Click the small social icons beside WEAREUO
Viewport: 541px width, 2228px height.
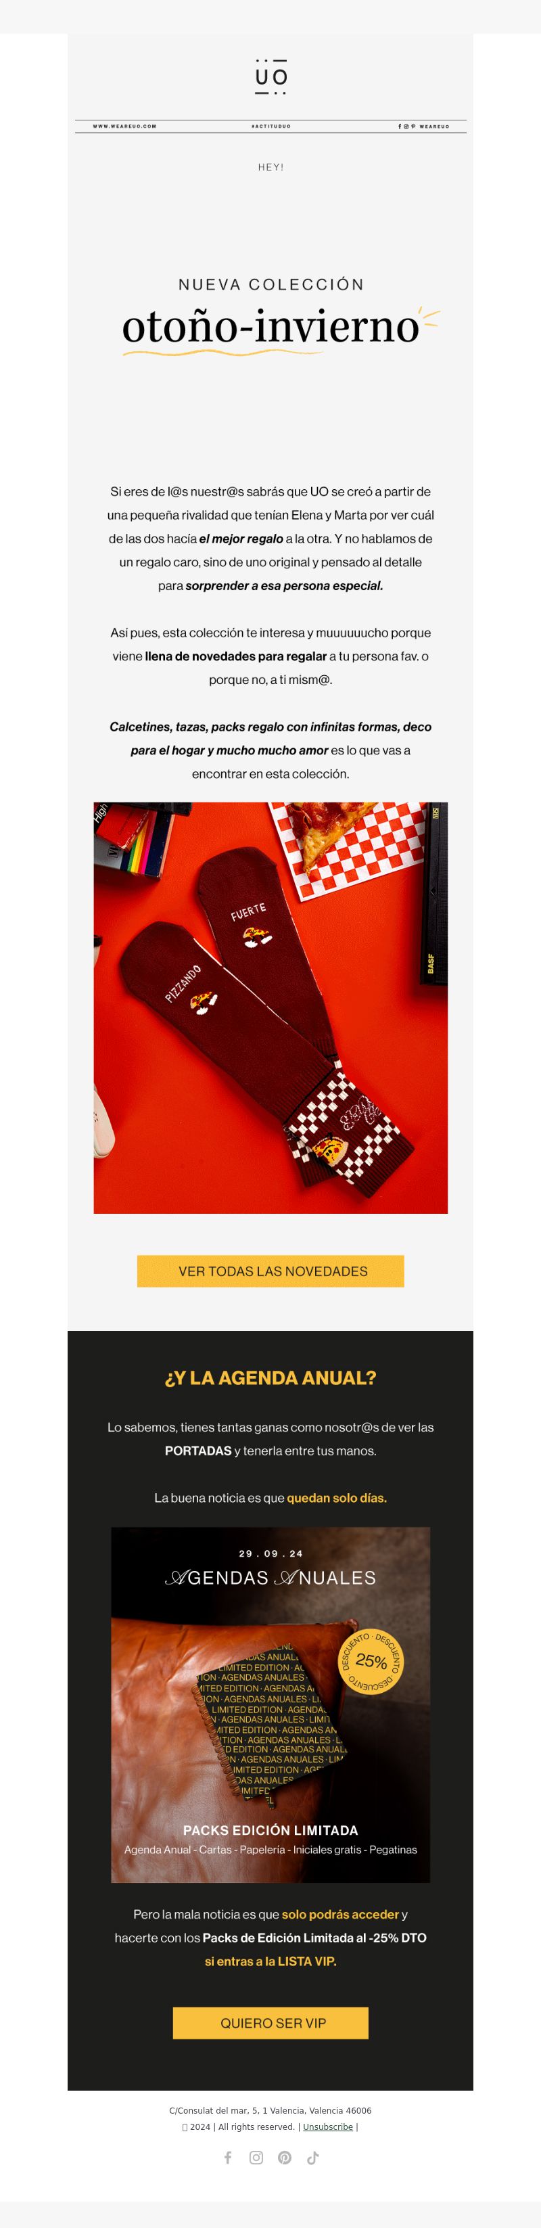point(407,127)
